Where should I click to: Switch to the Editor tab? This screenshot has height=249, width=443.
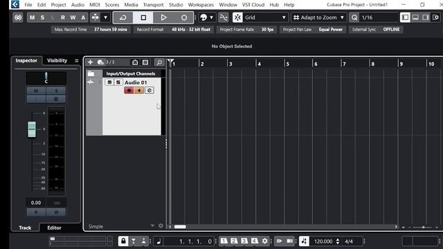[54, 228]
